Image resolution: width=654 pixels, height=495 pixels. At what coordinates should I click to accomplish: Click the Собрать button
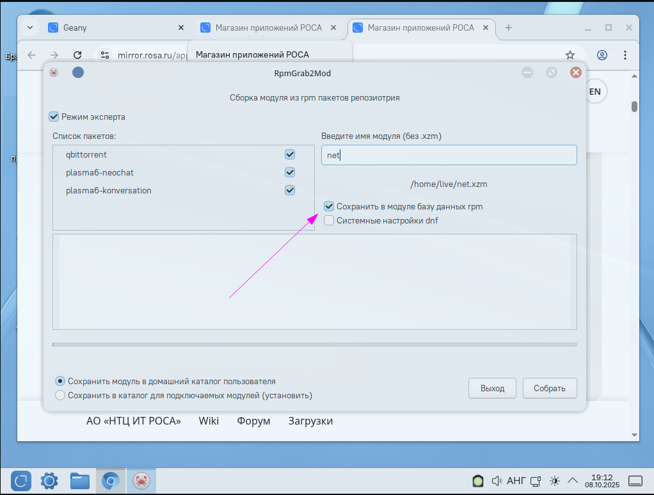coord(550,388)
